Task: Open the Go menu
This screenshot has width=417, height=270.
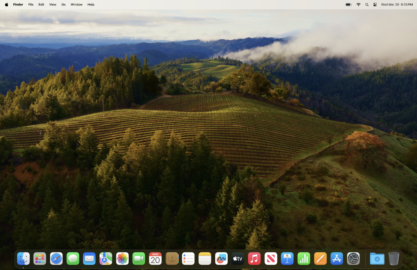Action: tap(63, 4)
